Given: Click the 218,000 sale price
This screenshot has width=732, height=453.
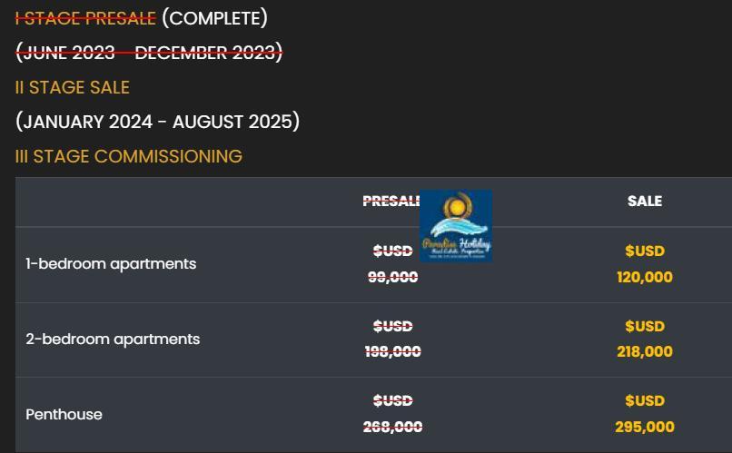Looking at the screenshot, I should click(645, 352).
